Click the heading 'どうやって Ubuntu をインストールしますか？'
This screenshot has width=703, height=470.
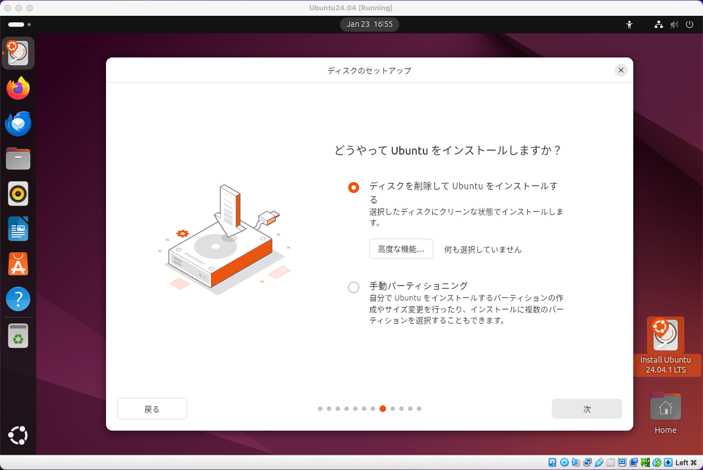coord(448,150)
